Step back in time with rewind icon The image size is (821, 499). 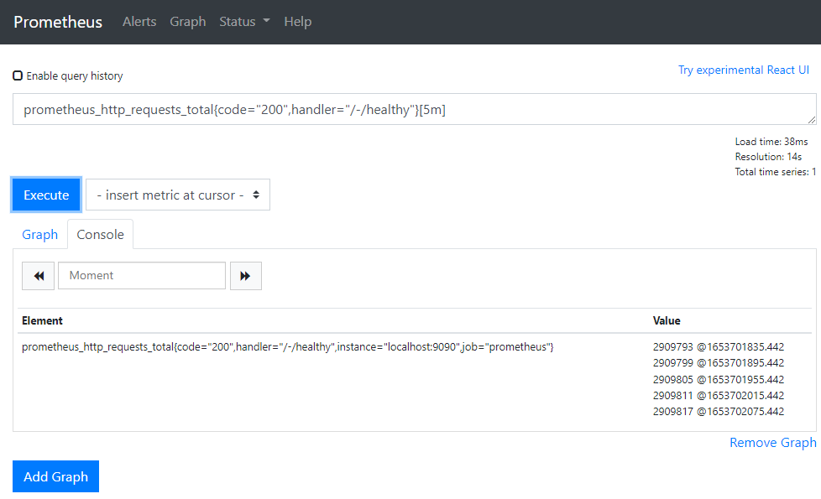pos(38,276)
